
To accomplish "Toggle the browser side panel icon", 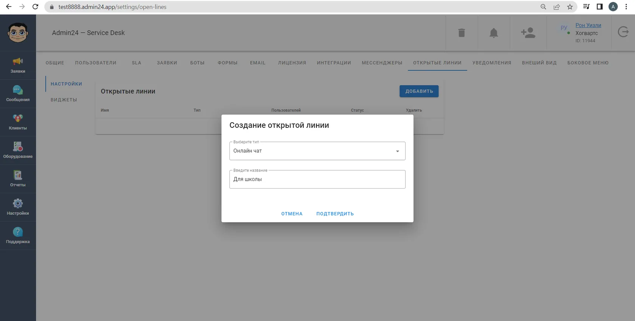I will (599, 7).
